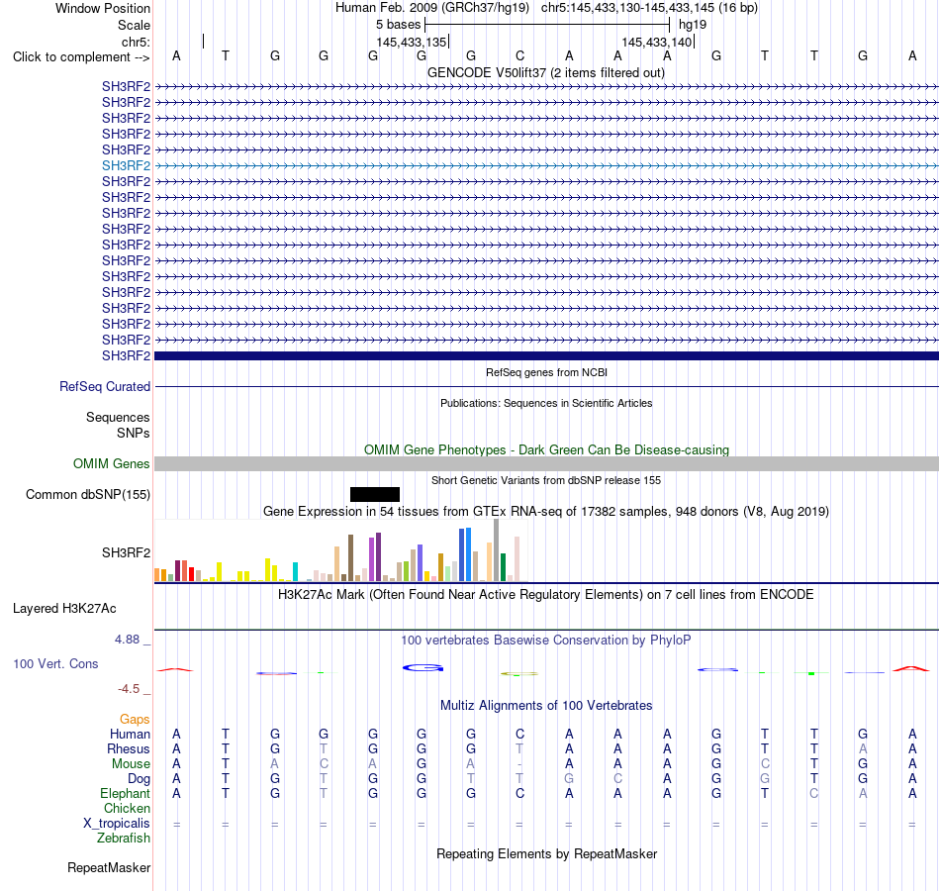Open the OMIM Gene Phenotypes track title

click(x=546, y=450)
